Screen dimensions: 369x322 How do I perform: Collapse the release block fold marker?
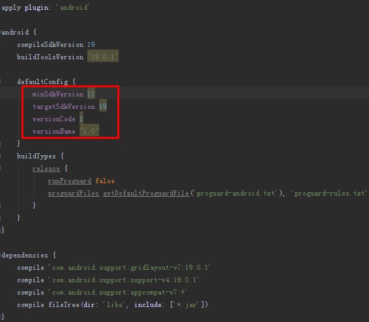point(1,168)
